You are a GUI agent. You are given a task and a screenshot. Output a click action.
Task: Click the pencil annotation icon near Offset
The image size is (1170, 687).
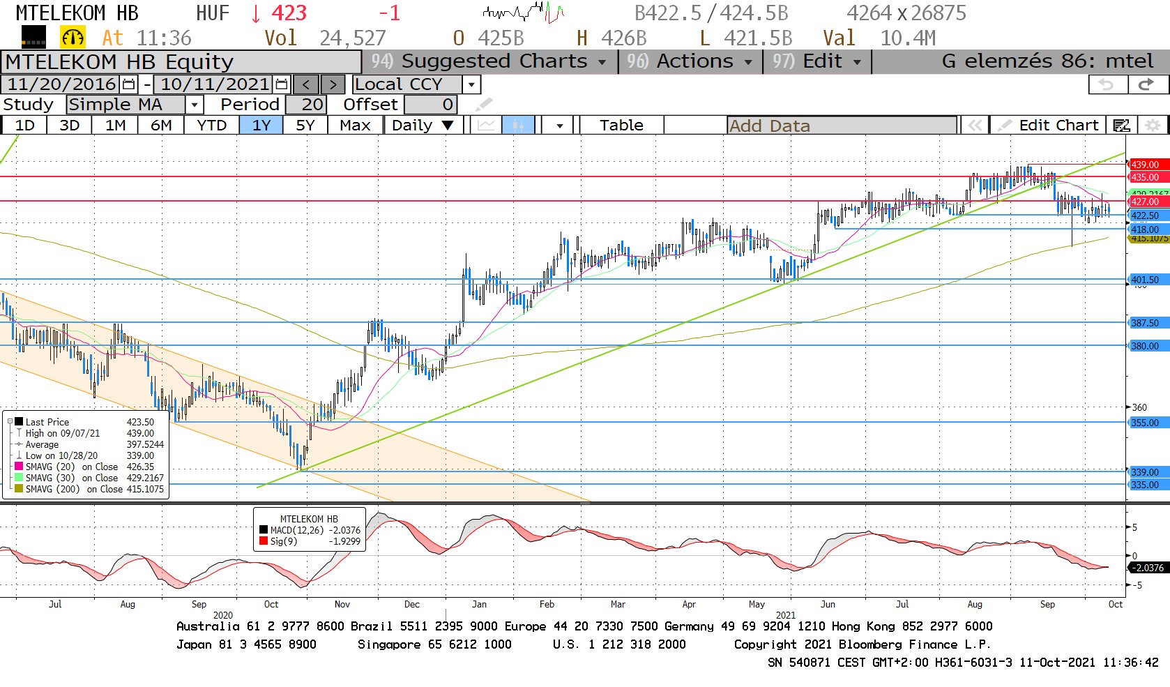point(484,105)
